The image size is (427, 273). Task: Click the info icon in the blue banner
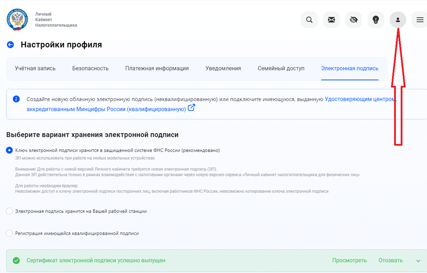16,99
